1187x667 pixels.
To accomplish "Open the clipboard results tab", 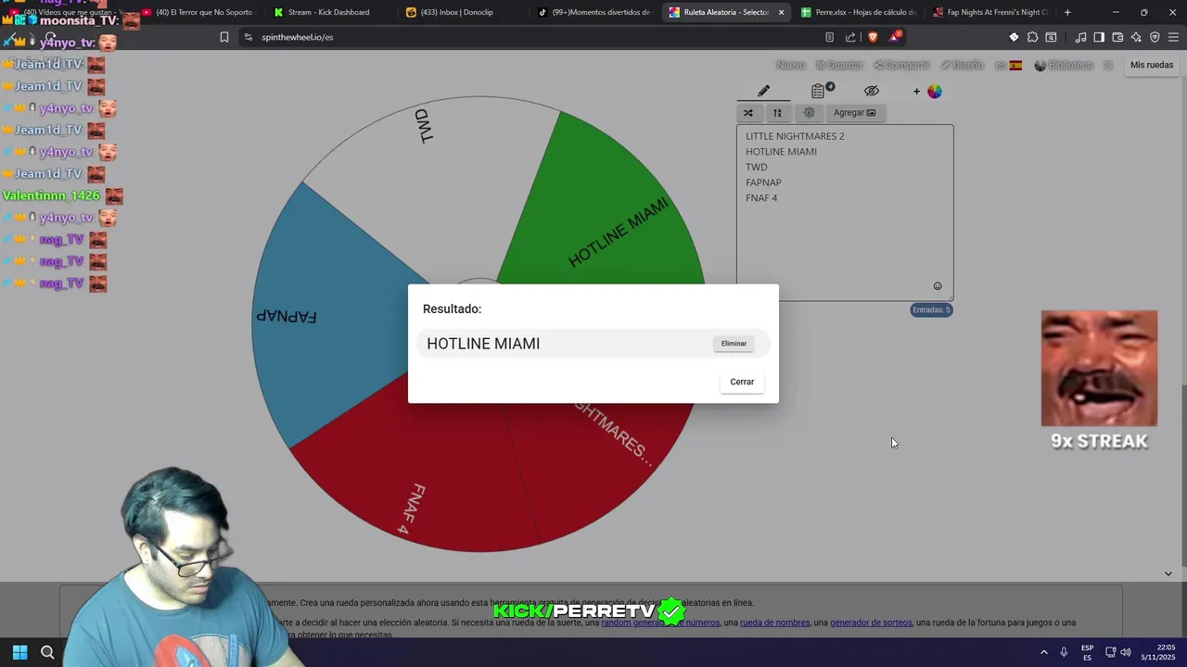I will 819,91.
